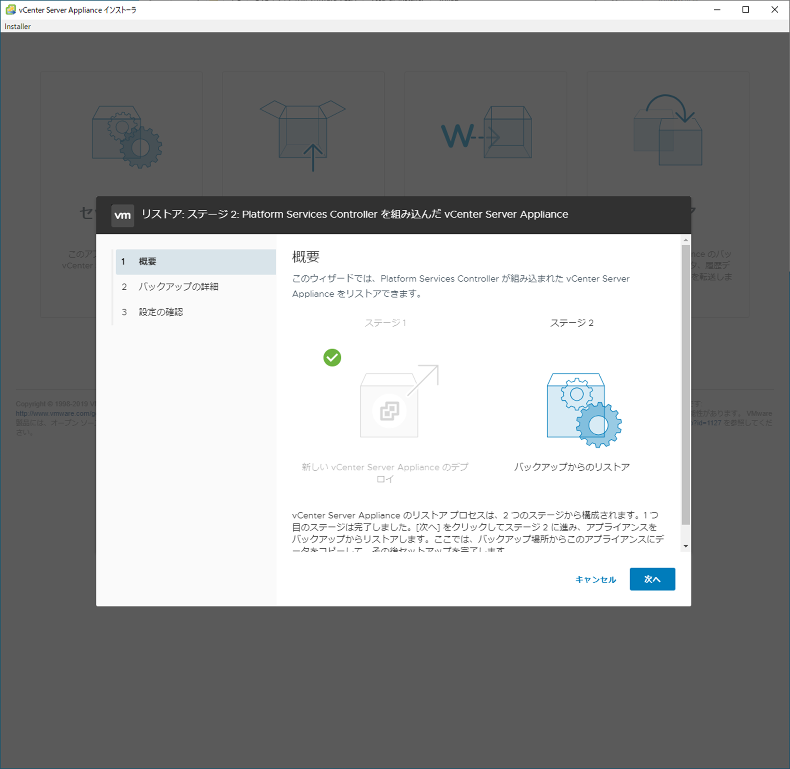The width and height of the screenshot is (790, 769).
Task: Click the dialog vertical scrollbar thumb
Action: coord(685,385)
